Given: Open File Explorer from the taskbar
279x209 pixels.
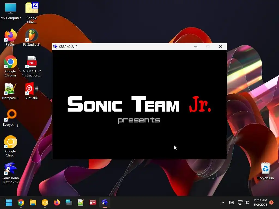Looking at the screenshot, I should coord(33,202).
